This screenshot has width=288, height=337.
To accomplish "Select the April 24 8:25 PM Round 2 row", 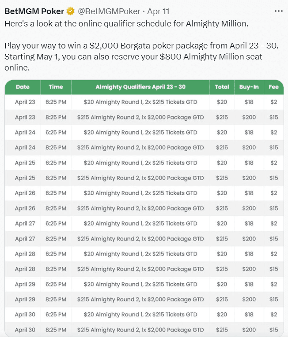I will click(x=144, y=148).
